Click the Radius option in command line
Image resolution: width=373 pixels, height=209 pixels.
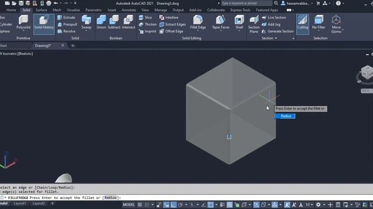pyautogui.click(x=110, y=197)
